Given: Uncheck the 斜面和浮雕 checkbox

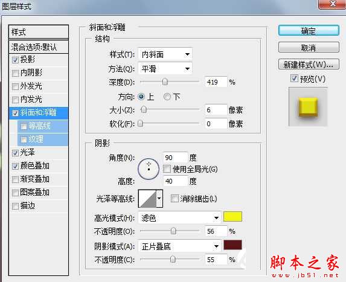Looking at the screenshot, I should pyautogui.click(x=15, y=113).
